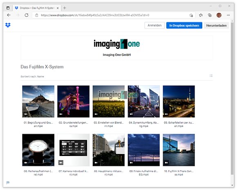
Task: Open browser settings and more menu
Action: 228,15
